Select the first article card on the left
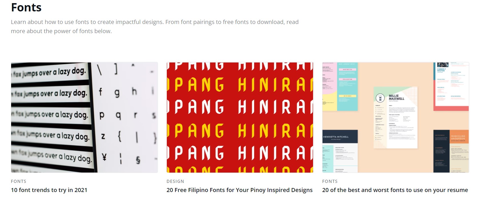This screenshot has height=200, width=479. 84,126
